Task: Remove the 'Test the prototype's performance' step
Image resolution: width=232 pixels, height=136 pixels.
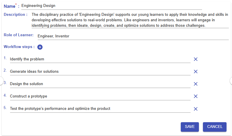Action: tap(195, 109)
